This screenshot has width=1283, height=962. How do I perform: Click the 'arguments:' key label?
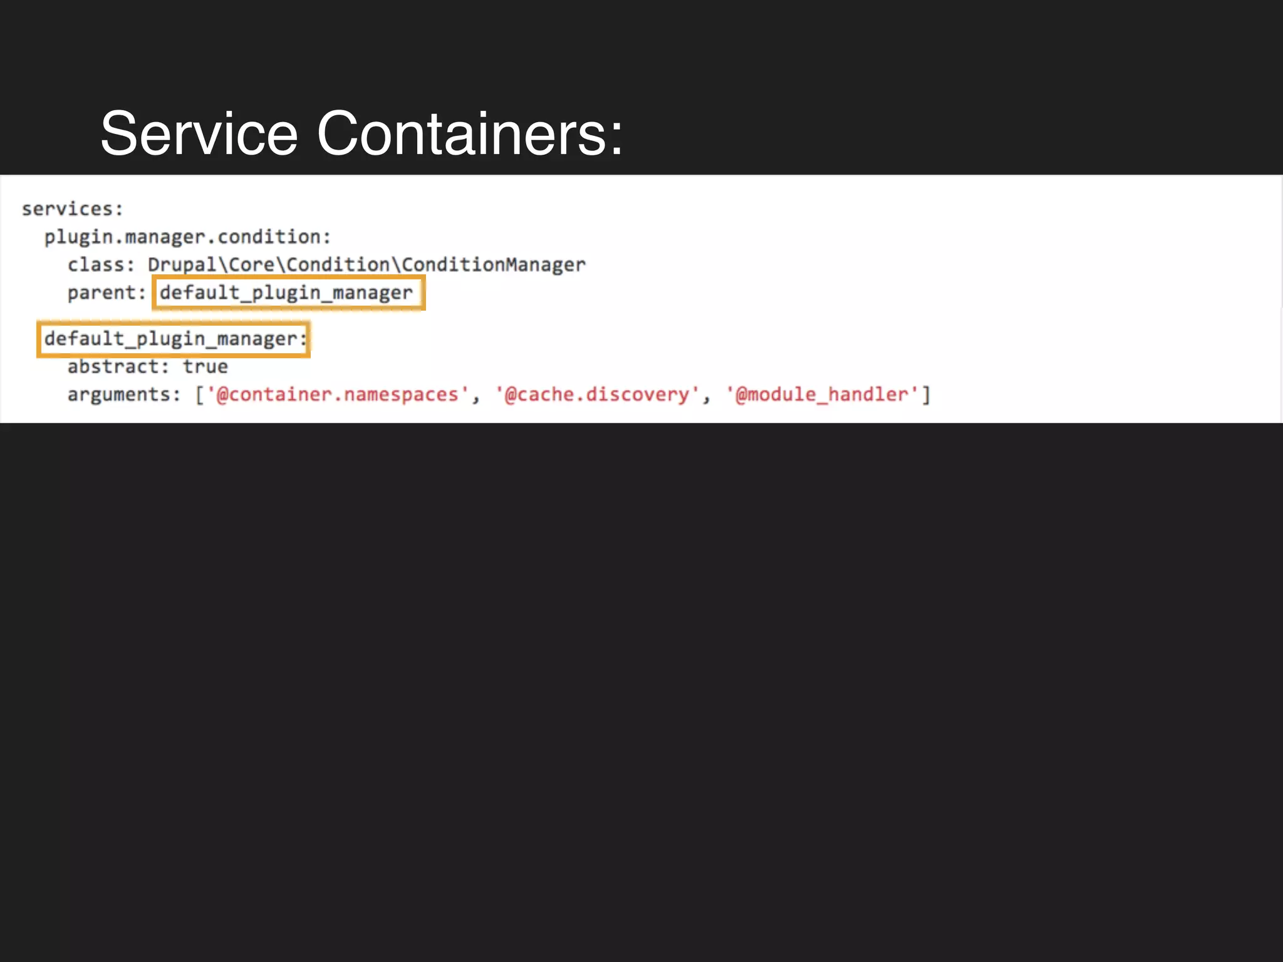124,395
